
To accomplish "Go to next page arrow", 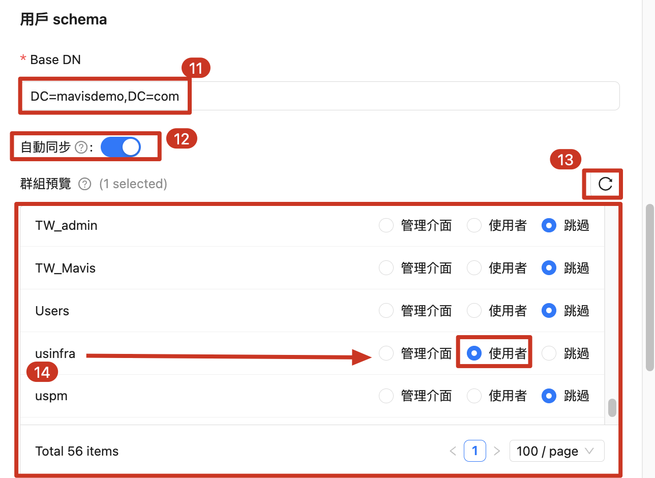I will (x=497, y=451).
